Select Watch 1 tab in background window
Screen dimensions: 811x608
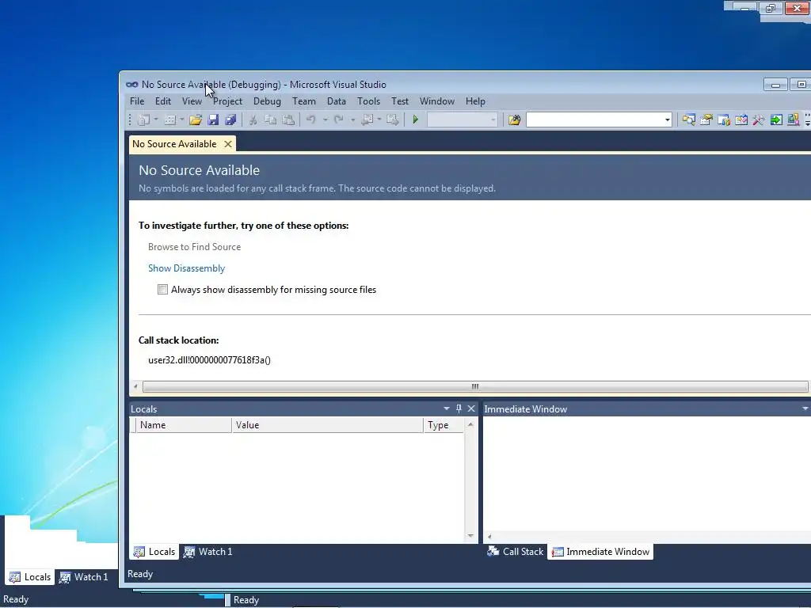pos(83,577)
